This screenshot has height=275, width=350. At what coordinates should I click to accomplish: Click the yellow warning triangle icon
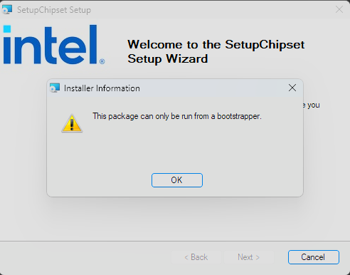point(72,123)
